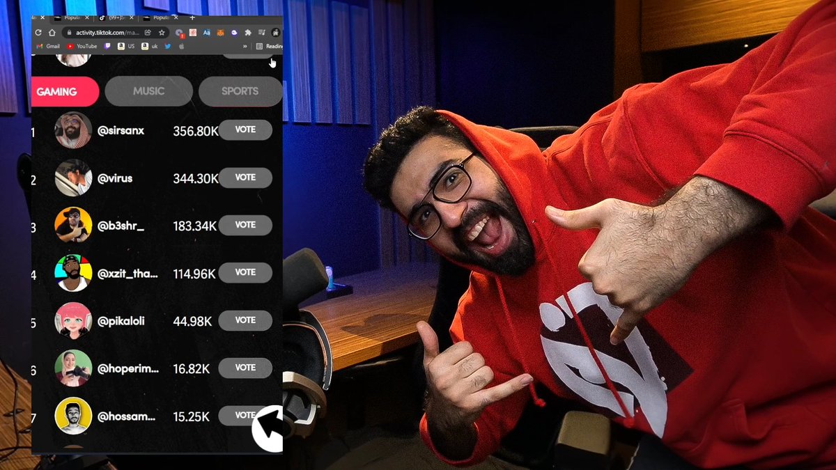Vote for @b3shr_
The image size is (836, 470).
245,225
